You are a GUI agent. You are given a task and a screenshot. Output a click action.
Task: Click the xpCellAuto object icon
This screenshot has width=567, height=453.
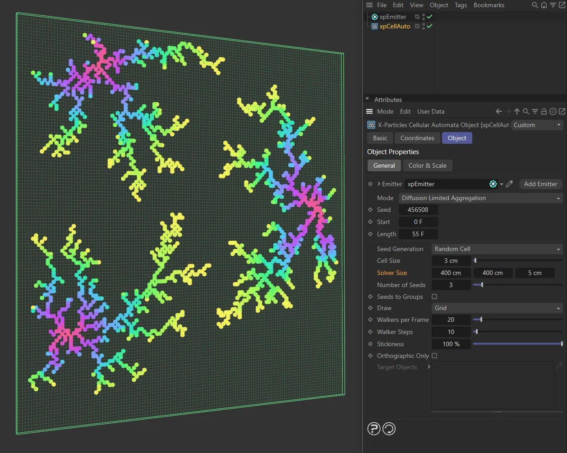[x=374, y=26]
